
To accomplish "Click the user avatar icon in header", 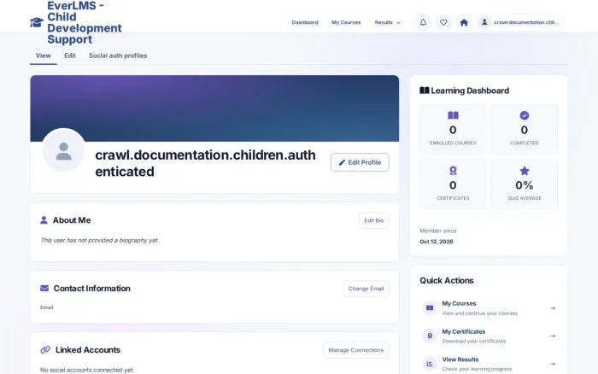I will 484,22.
